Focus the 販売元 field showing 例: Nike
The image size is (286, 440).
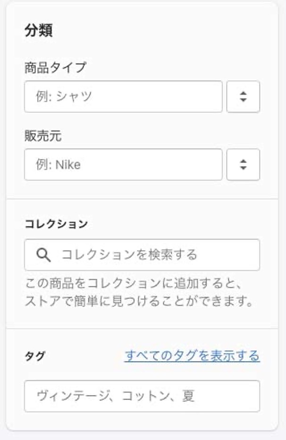[x=123, y=165]
